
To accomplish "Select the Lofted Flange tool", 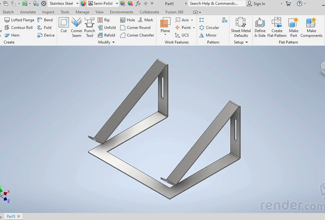I will (x=19, y=20).
